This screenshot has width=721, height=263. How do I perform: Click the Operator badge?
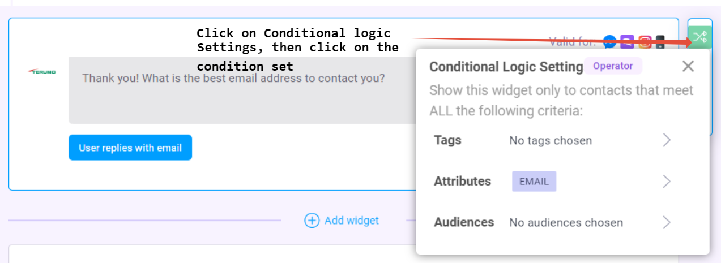pos(612,66)
